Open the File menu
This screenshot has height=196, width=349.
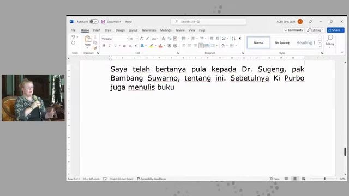click(x=73, y=30)
